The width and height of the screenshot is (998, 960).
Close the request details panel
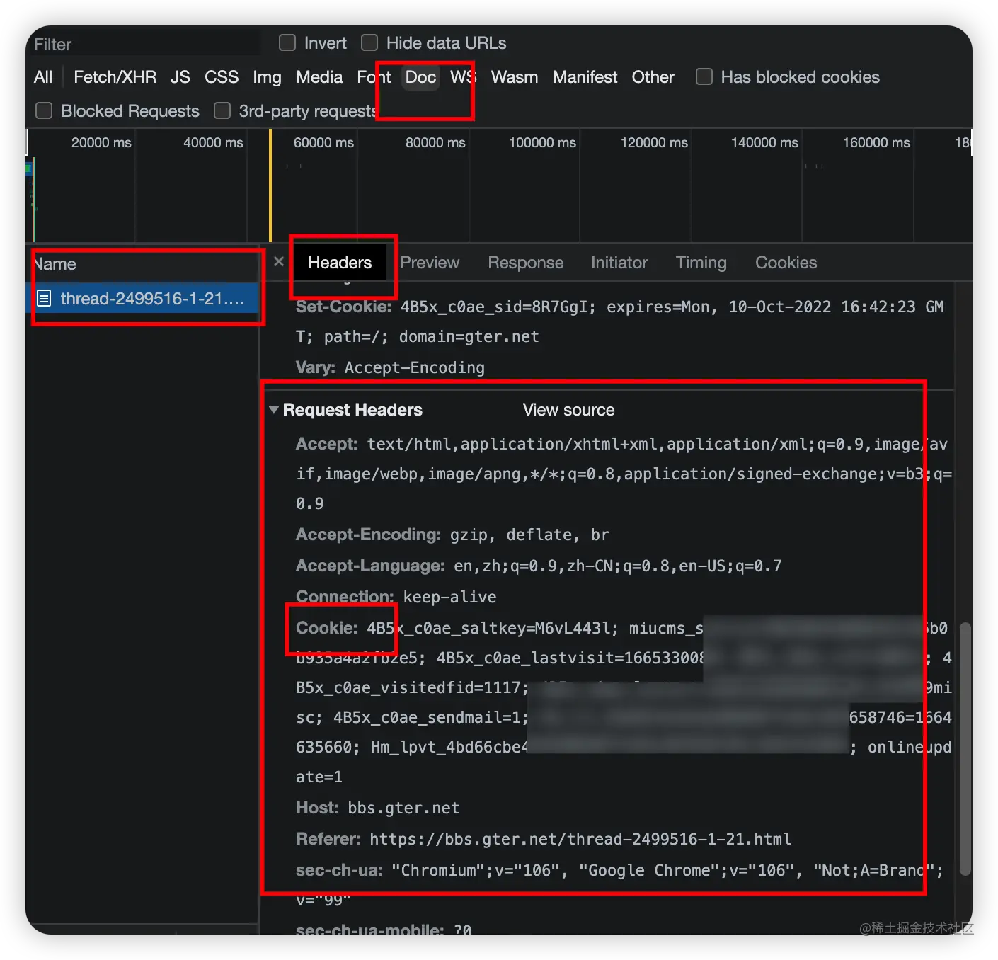[x=279, y=262]
